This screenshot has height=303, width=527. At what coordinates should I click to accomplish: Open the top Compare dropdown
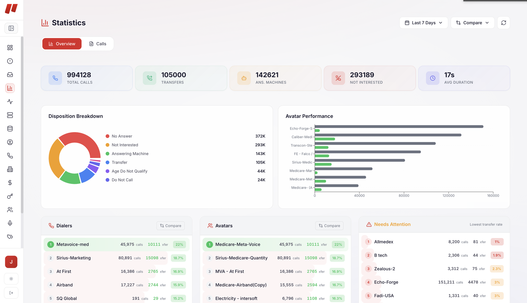(x=472, y=23)
